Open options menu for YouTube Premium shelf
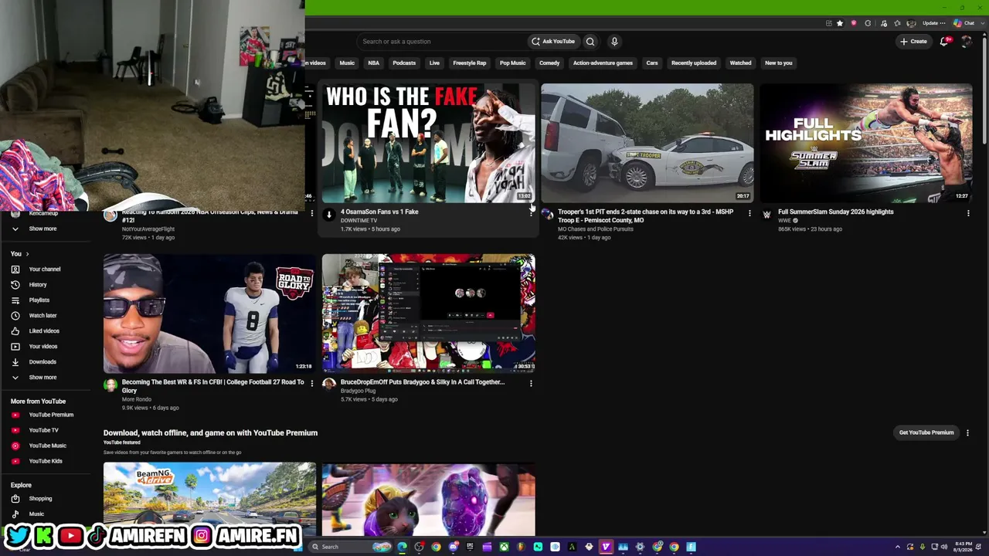The image size is (989, 556). (967, 433)
